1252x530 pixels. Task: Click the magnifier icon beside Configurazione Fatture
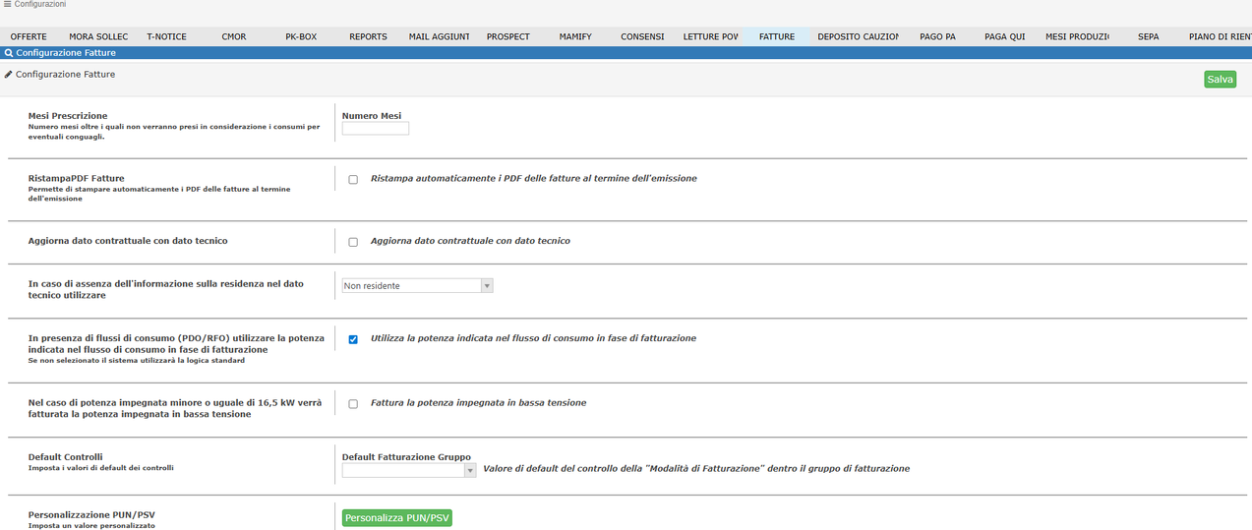[x=9, y=53]
